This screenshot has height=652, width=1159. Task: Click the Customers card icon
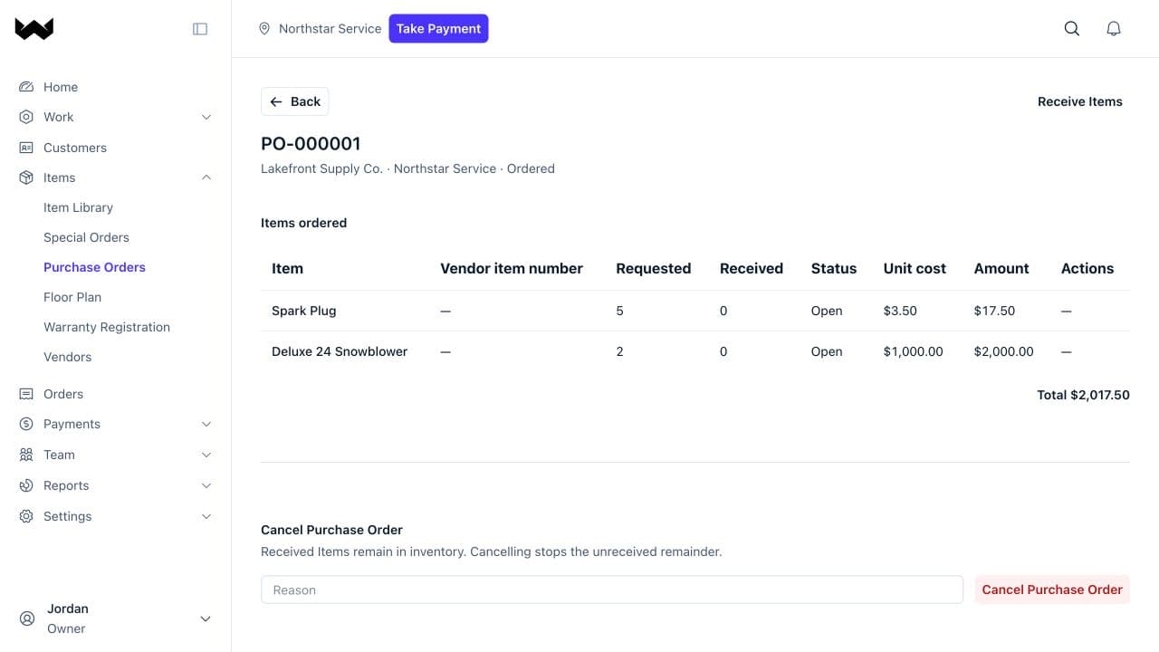(x=26, y=148)
